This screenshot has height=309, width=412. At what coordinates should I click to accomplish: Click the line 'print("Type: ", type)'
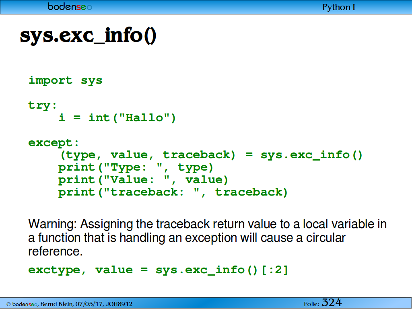(136, 167)
